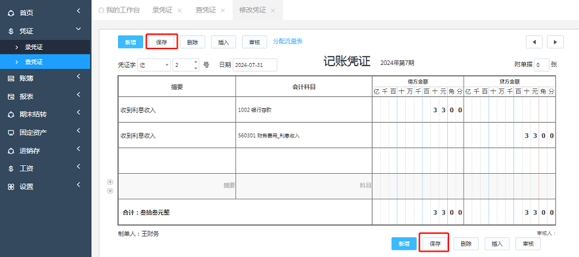Collapse the 凭证 sidebar menu chevron
Image resolution: width=579 pixels, height=257 pixels.
tap(78, 29)
